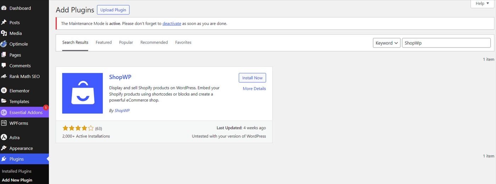
Task: Click the star rating of ShopWP
Action: point(78,128)
